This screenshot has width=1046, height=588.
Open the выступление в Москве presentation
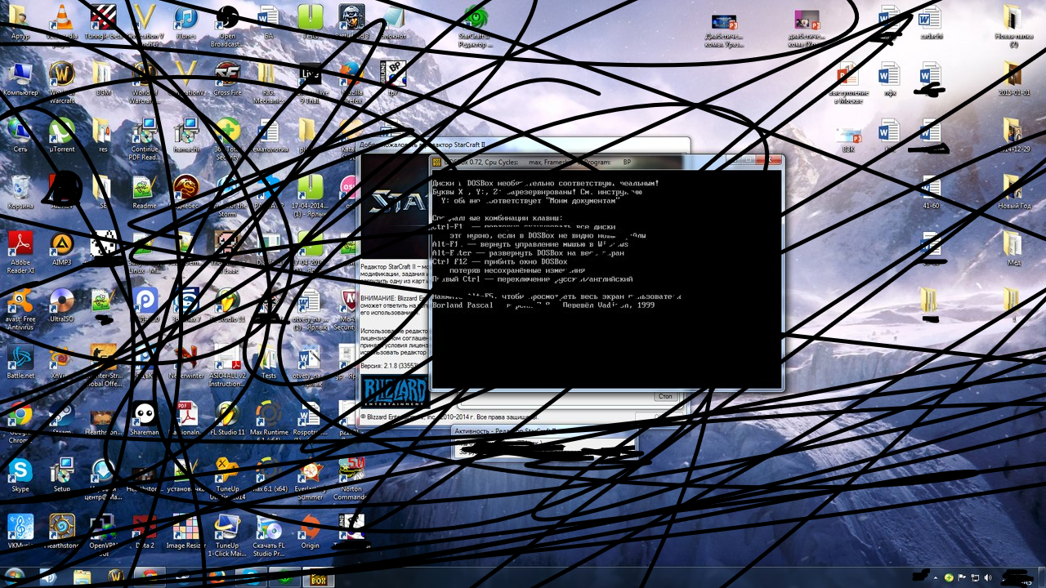pos(848,82)
